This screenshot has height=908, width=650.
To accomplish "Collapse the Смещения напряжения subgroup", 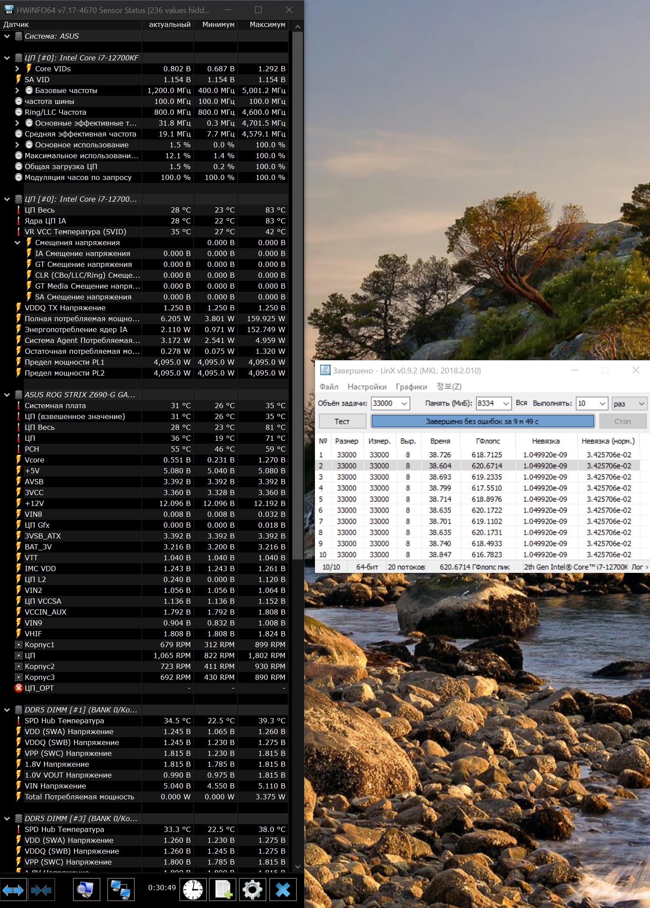I will [17, 243].
